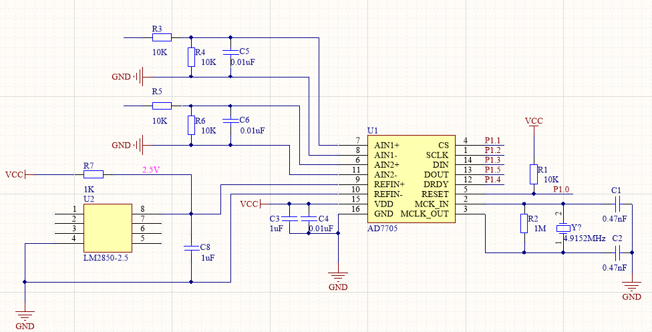Click the 4.9152MHz crystal value text
This screenshot has width=652, height=332.
point(584,238)
